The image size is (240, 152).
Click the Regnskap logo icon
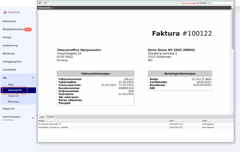point(5,12)
